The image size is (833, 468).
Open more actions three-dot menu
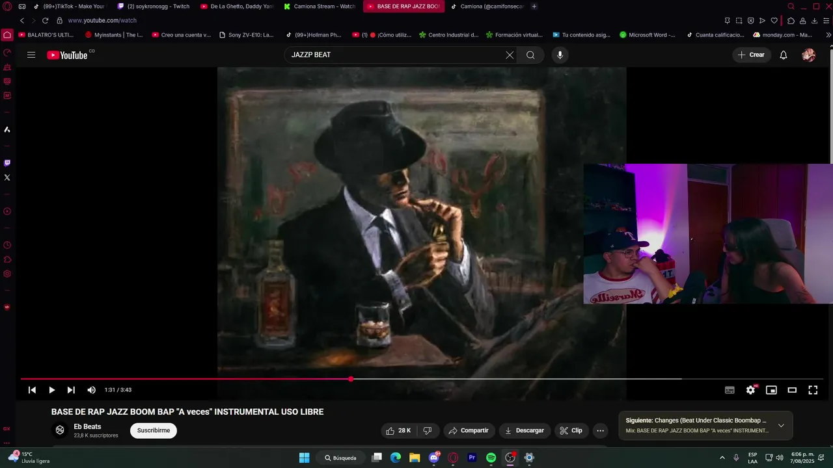pyautogui.click(x=600, y=430)
